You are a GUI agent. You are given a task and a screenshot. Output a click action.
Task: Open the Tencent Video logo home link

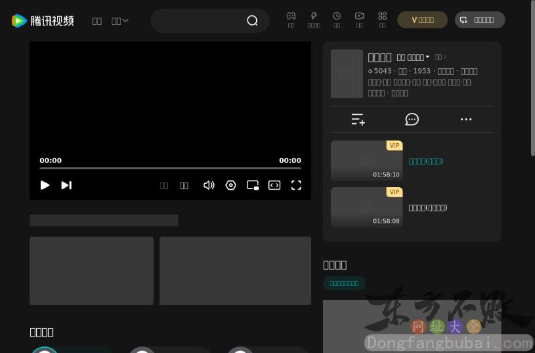coord(43,21)
